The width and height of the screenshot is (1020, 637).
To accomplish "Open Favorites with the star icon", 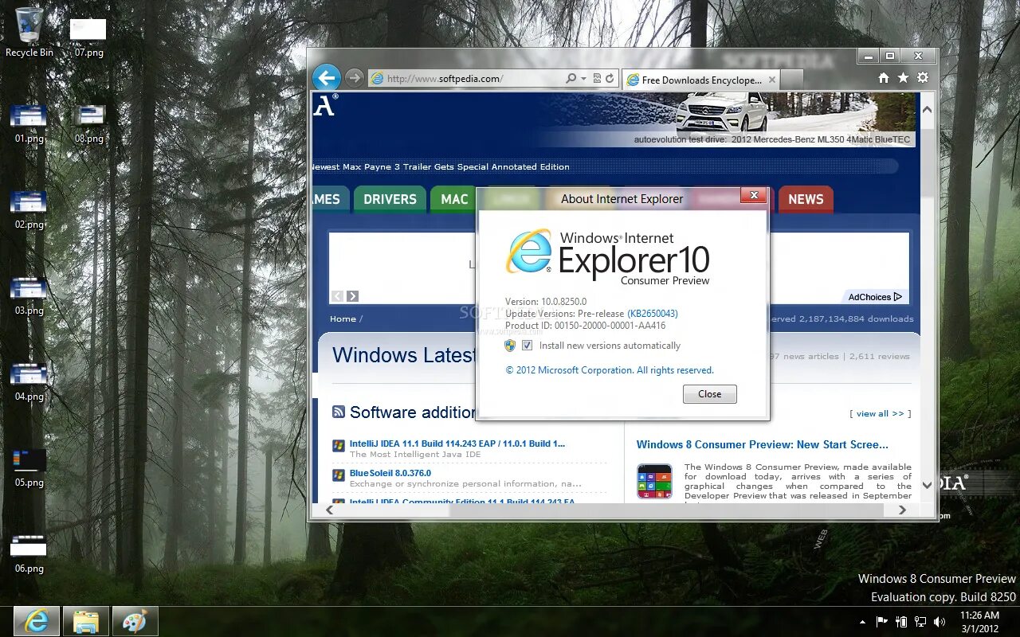I will (x=903, y=78).
